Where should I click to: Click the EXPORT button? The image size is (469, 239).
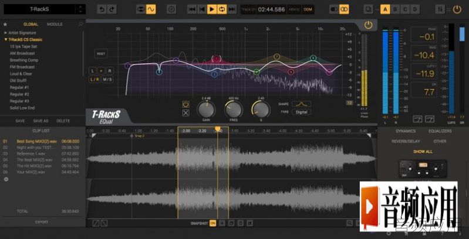pos(42,222)
